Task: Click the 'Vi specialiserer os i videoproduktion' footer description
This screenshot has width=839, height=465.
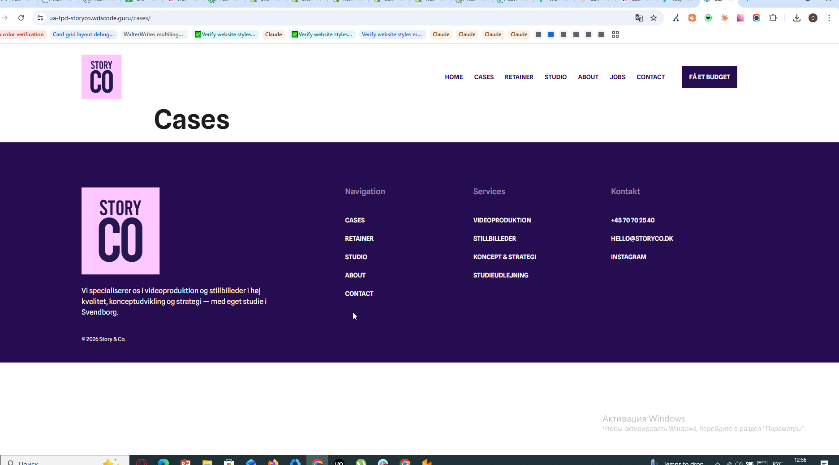Action: click(174, 301)
